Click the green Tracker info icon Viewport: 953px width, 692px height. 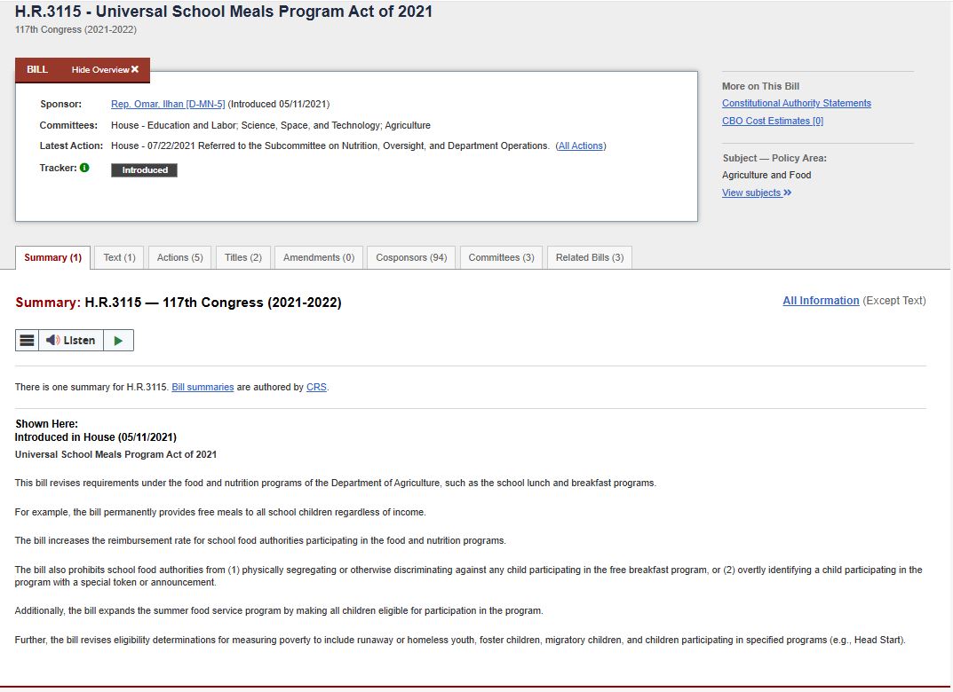click(84, 168)
